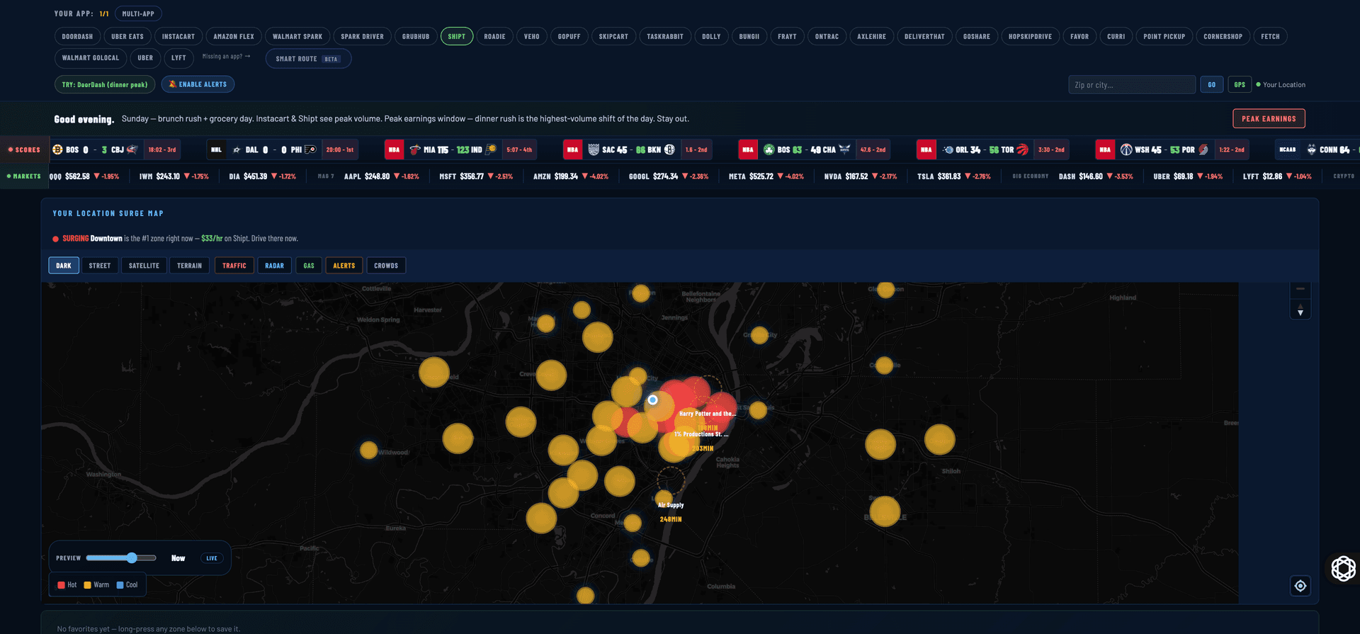
Task: Click the preview time slider handle
Action: click(x=132, y=558)
